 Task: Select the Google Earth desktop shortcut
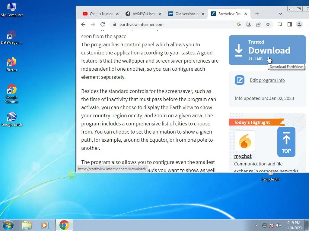pyautogui.click(x=12, y=119)
